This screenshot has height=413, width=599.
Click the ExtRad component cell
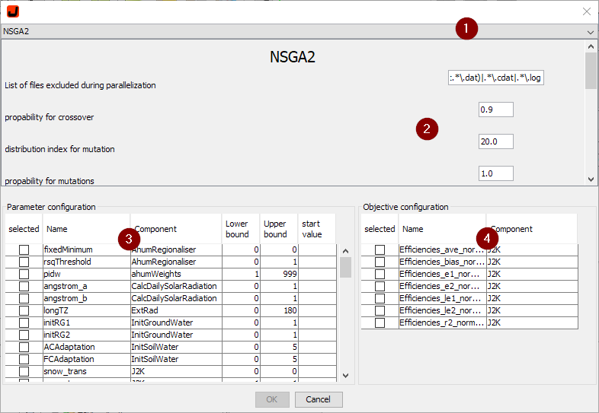tap(176, 311)
